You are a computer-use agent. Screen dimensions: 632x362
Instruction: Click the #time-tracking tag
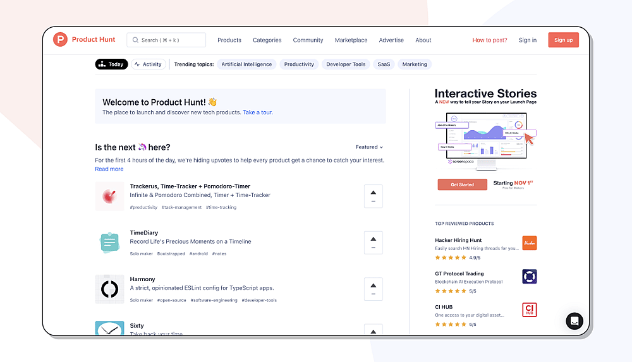click(221, 207)
